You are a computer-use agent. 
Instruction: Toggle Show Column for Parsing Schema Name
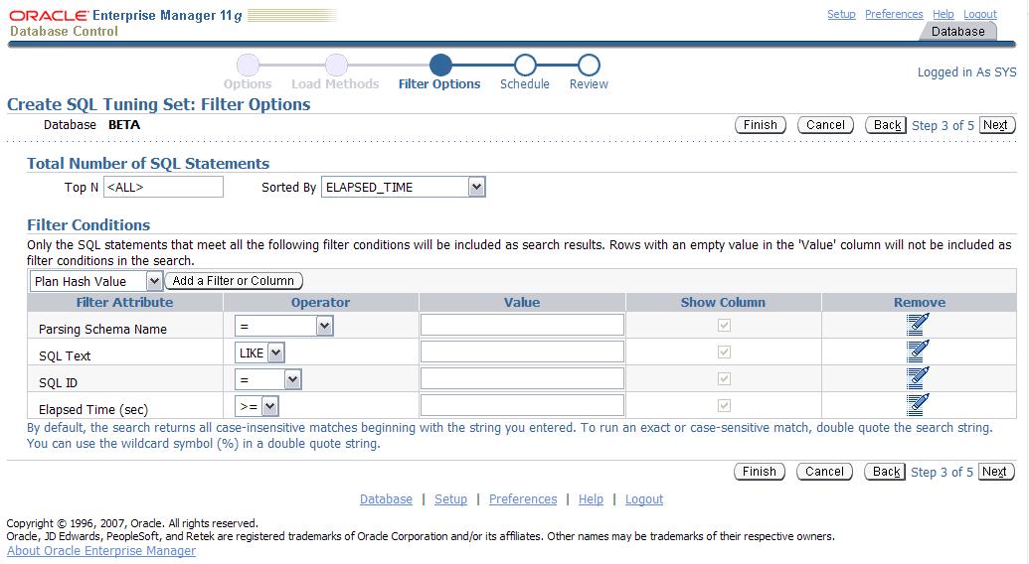[x=724, y=325]
